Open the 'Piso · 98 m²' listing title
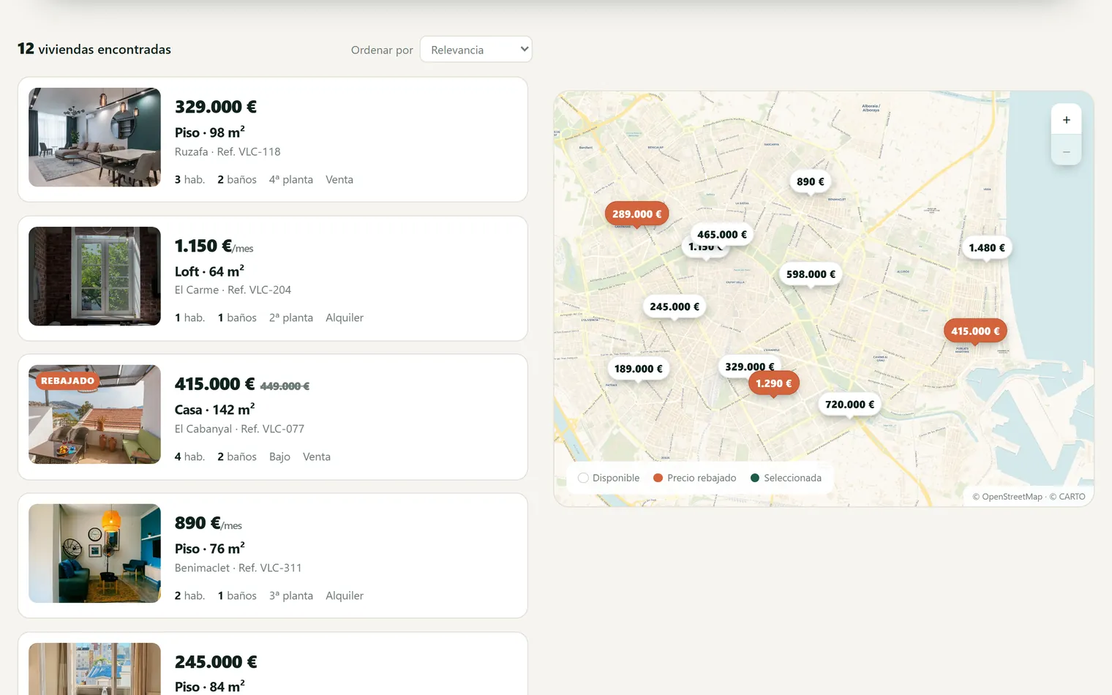 [210, 132]
